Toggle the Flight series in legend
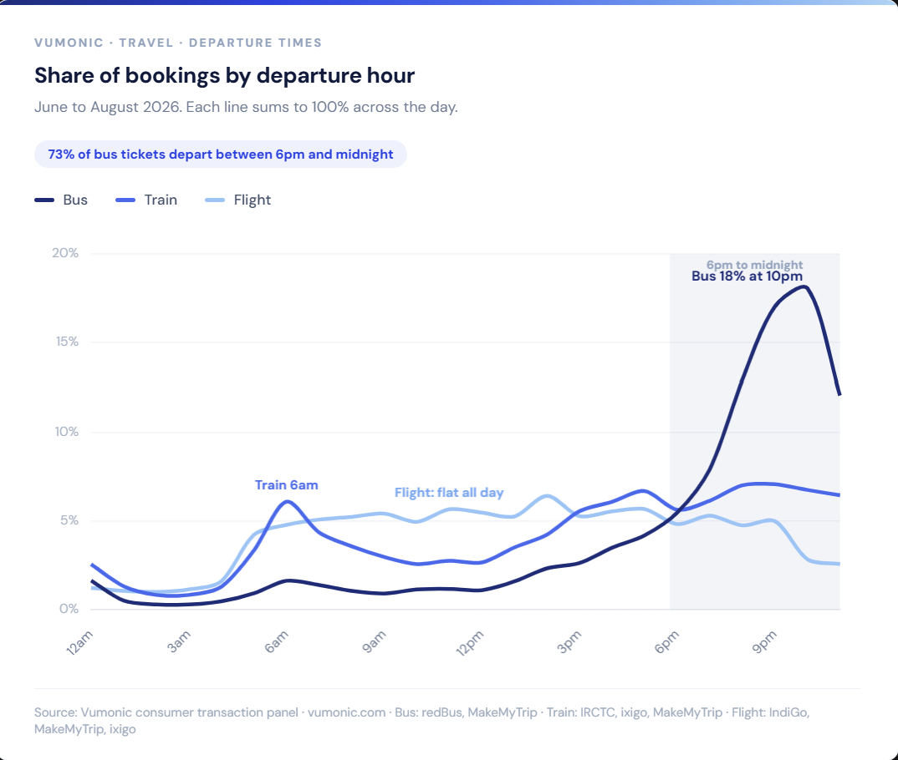The image size is (898, 760). click(237, 200)
